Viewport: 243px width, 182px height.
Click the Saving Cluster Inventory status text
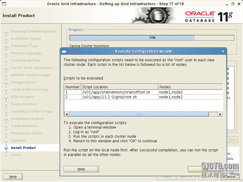[89, 46]
